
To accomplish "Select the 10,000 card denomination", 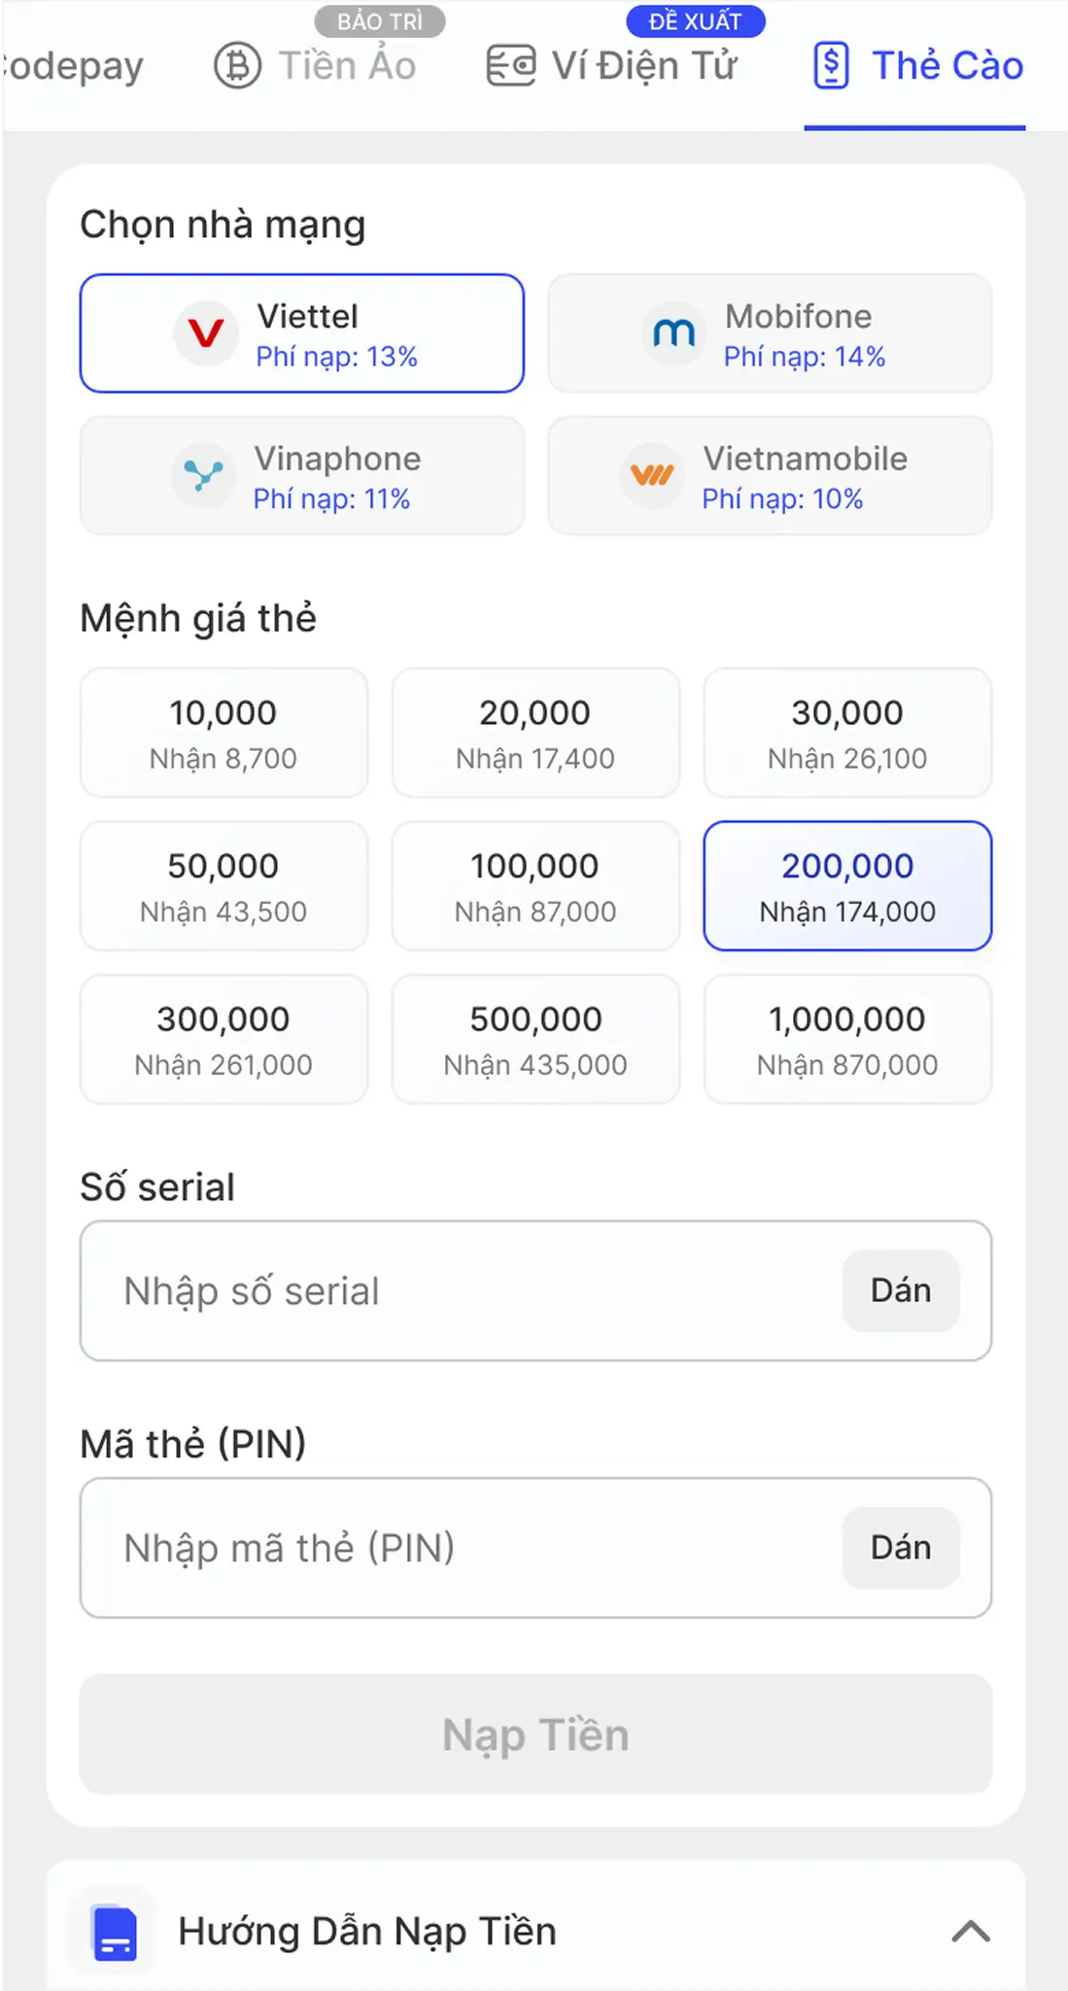I will [x=224, y=733].
